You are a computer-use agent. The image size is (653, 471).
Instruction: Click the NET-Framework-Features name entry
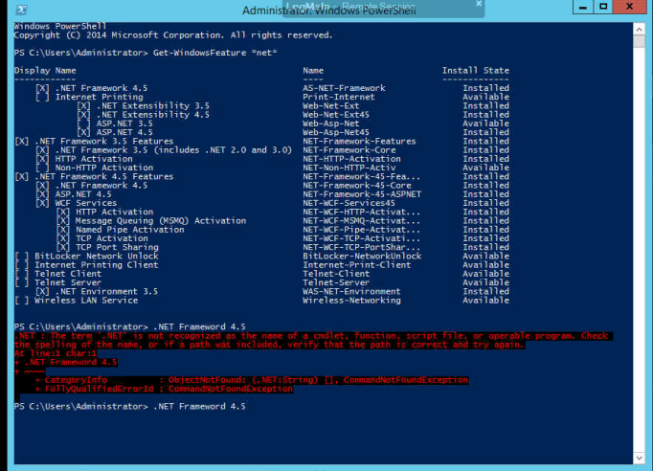point(359,141)
